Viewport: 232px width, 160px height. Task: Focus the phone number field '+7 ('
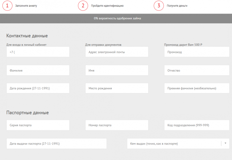click(x=38, y=52)
